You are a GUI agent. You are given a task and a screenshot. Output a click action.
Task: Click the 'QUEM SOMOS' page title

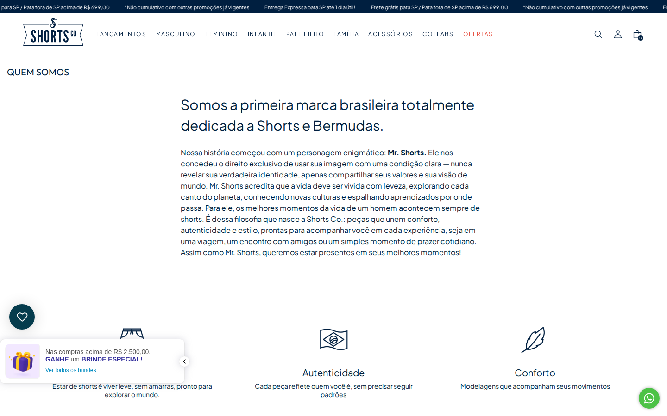(x=38, y=72)
